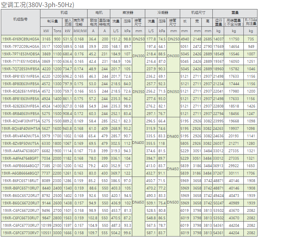
Task: Click the 19XR-8ZV8F50WJT5A model row
Action: tap(21, 143)
